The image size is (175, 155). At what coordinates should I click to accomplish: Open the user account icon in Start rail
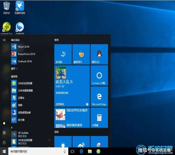click(x=4, y=123)
